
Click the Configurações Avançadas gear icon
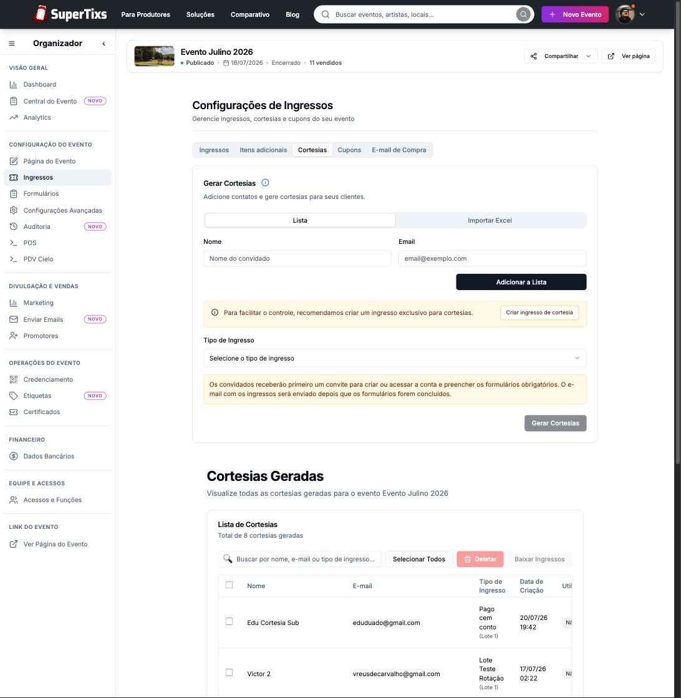click(13, 210)
